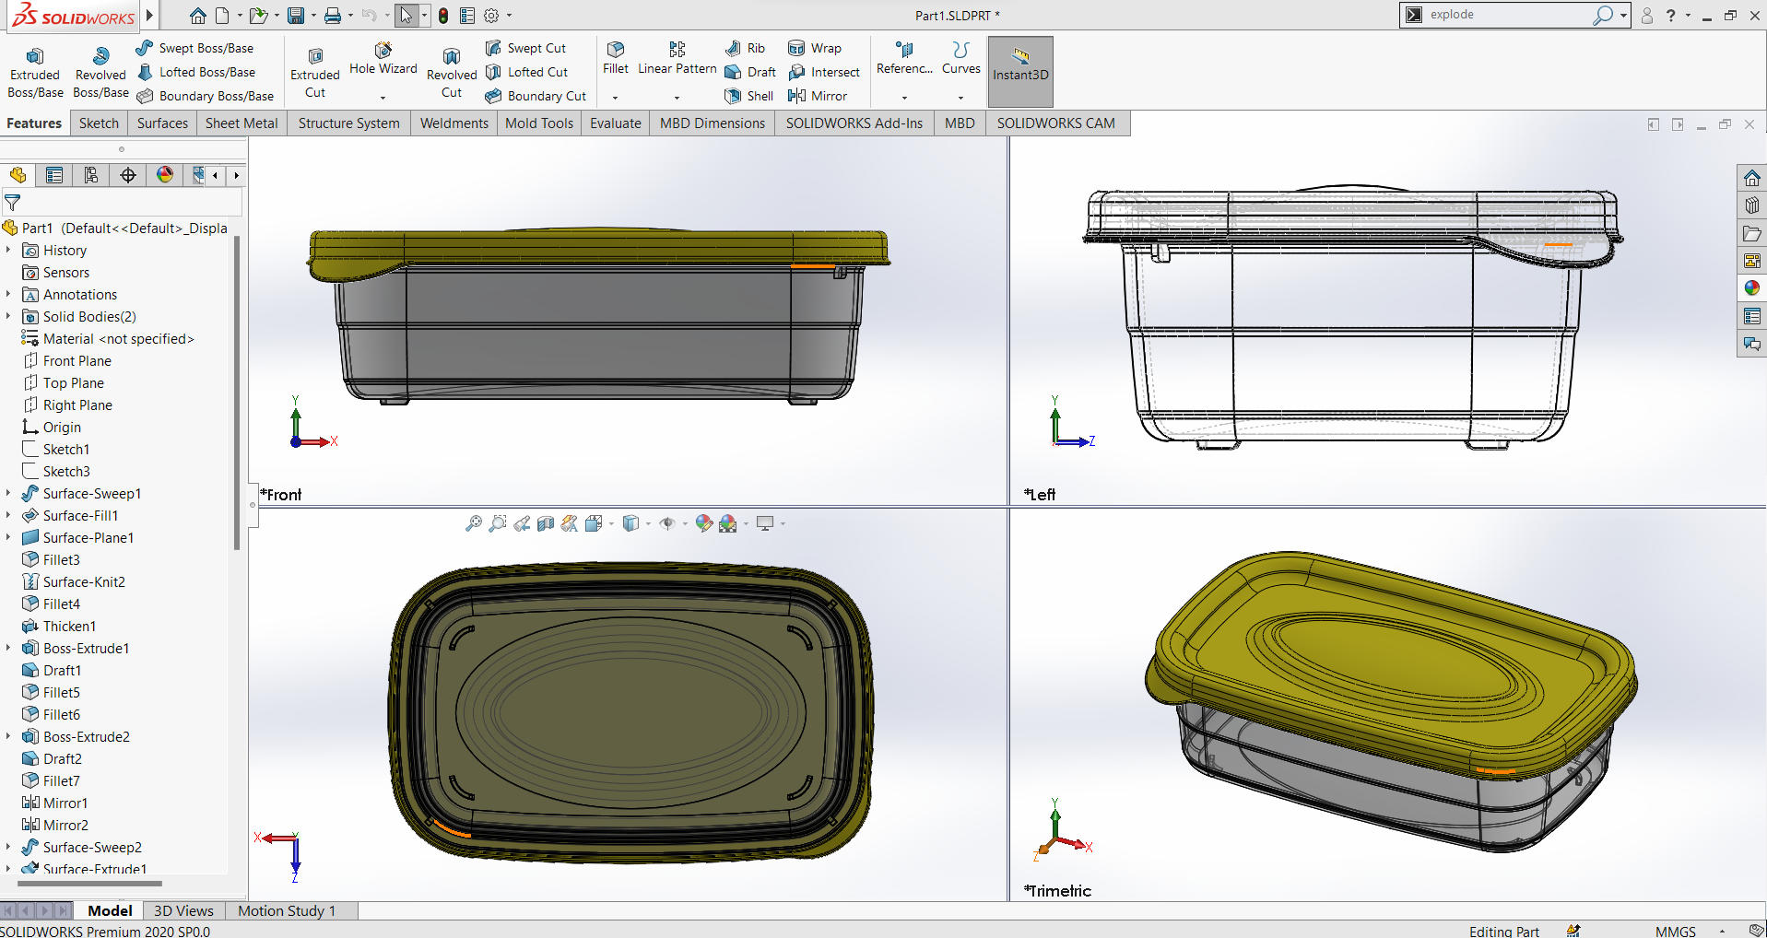
Task: Open the Curves dropdown arrow
Action: [960, 97]
